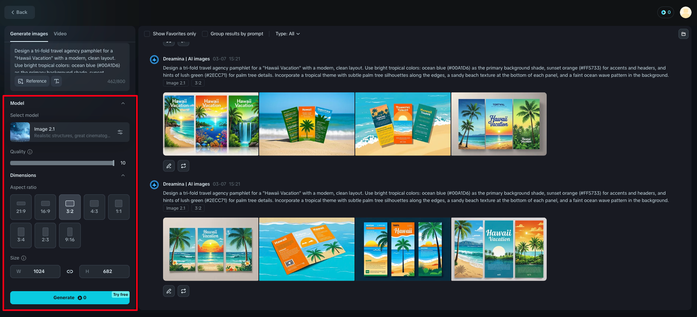Enable Group results by prompt checkbox
Screen dimensions: 697x317
click(x=205, y=34)
